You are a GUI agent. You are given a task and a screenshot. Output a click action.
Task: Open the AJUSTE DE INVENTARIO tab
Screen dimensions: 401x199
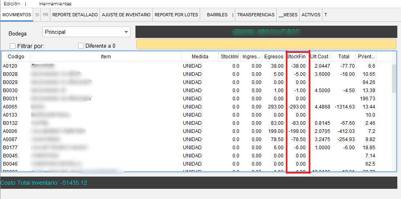126,15
